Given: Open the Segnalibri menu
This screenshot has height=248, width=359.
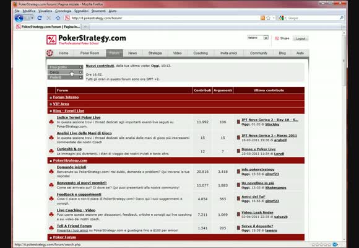Looking at the screenshot, I should coord(81,11).
